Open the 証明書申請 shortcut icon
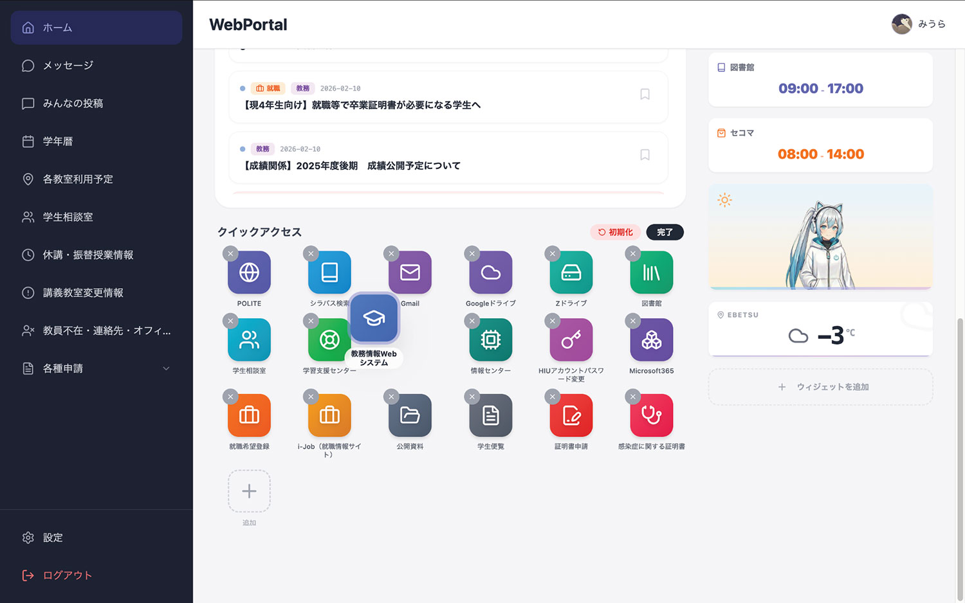 [x=571, y=416]
